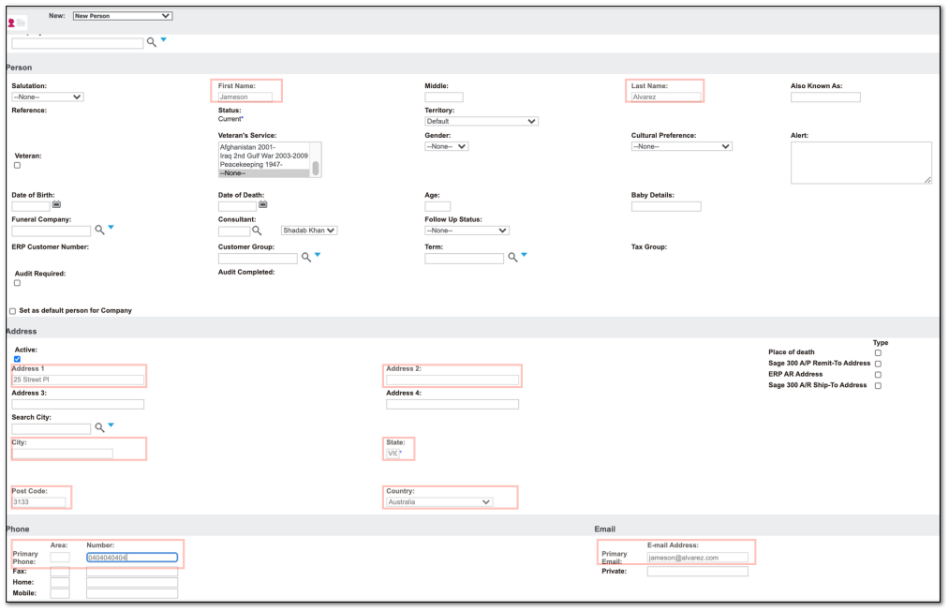
Task: Click the Funeral Company search magnifier icon
Action: click(x=99, y=231)
